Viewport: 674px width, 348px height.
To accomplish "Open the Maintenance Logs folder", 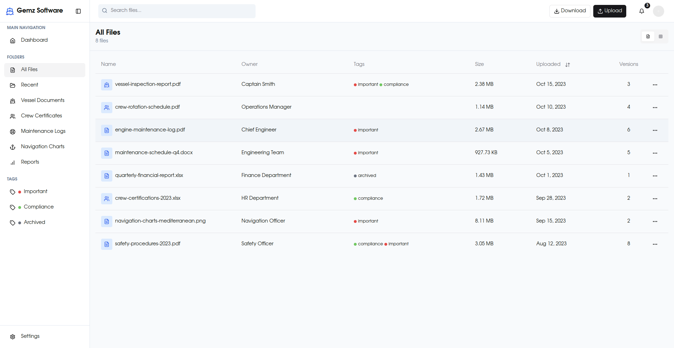I will 45,131.
